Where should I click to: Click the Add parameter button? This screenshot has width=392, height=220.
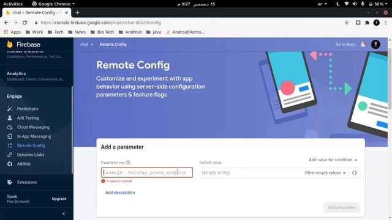[342, 207]
